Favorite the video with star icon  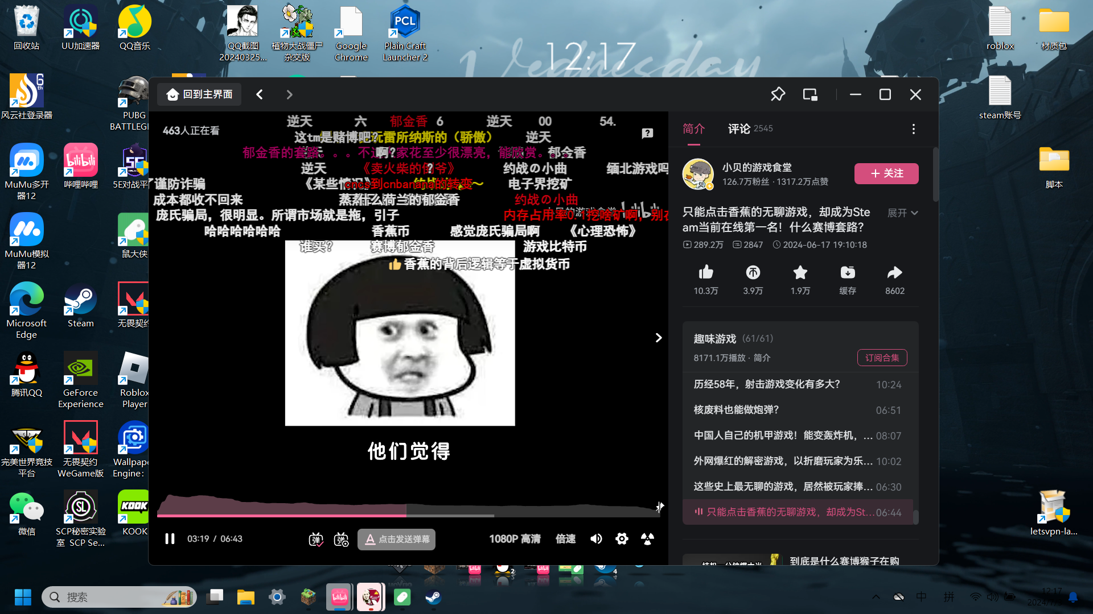coord(800,273)
